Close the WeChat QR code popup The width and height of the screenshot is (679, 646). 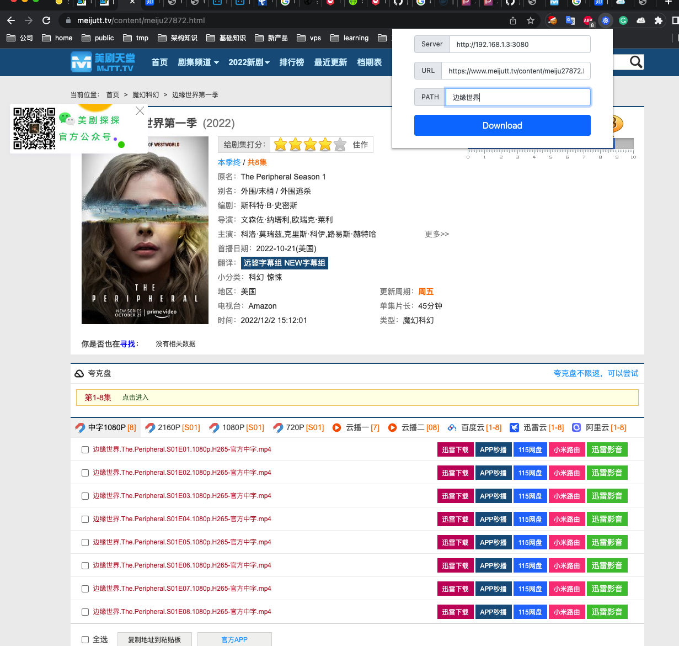click(x=140, y=110)
